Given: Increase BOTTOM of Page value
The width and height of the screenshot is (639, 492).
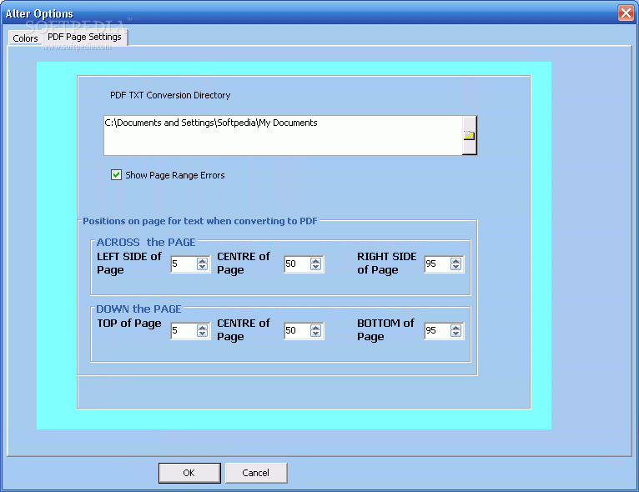Looking at the screenshot, I should tap(455, 328).
